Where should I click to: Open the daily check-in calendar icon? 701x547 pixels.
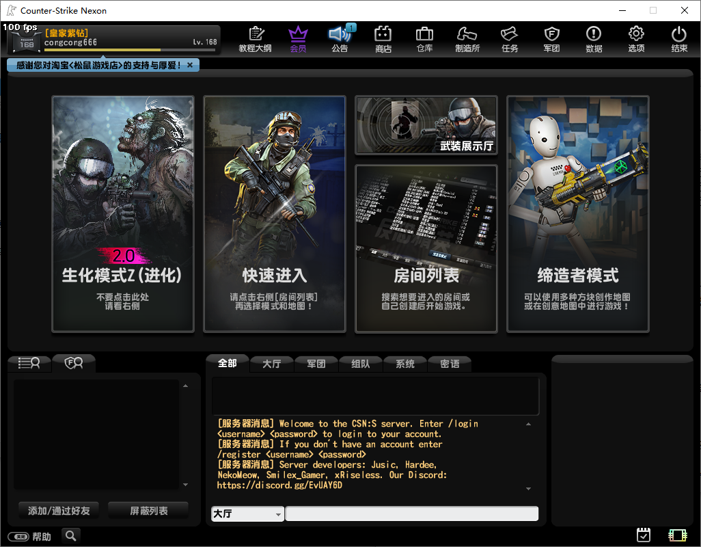[643, 535]
